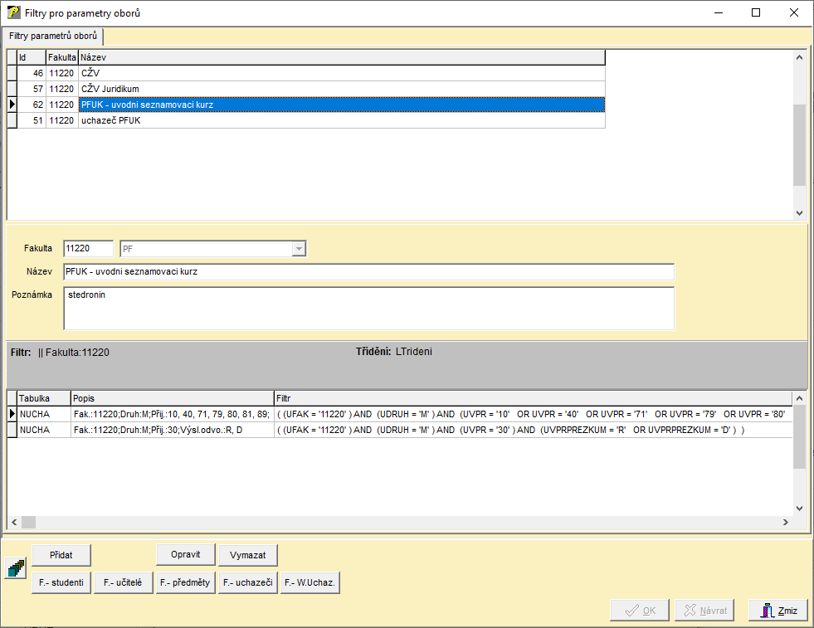Click the Poznámka text area
814x628 pixels.
368,309
